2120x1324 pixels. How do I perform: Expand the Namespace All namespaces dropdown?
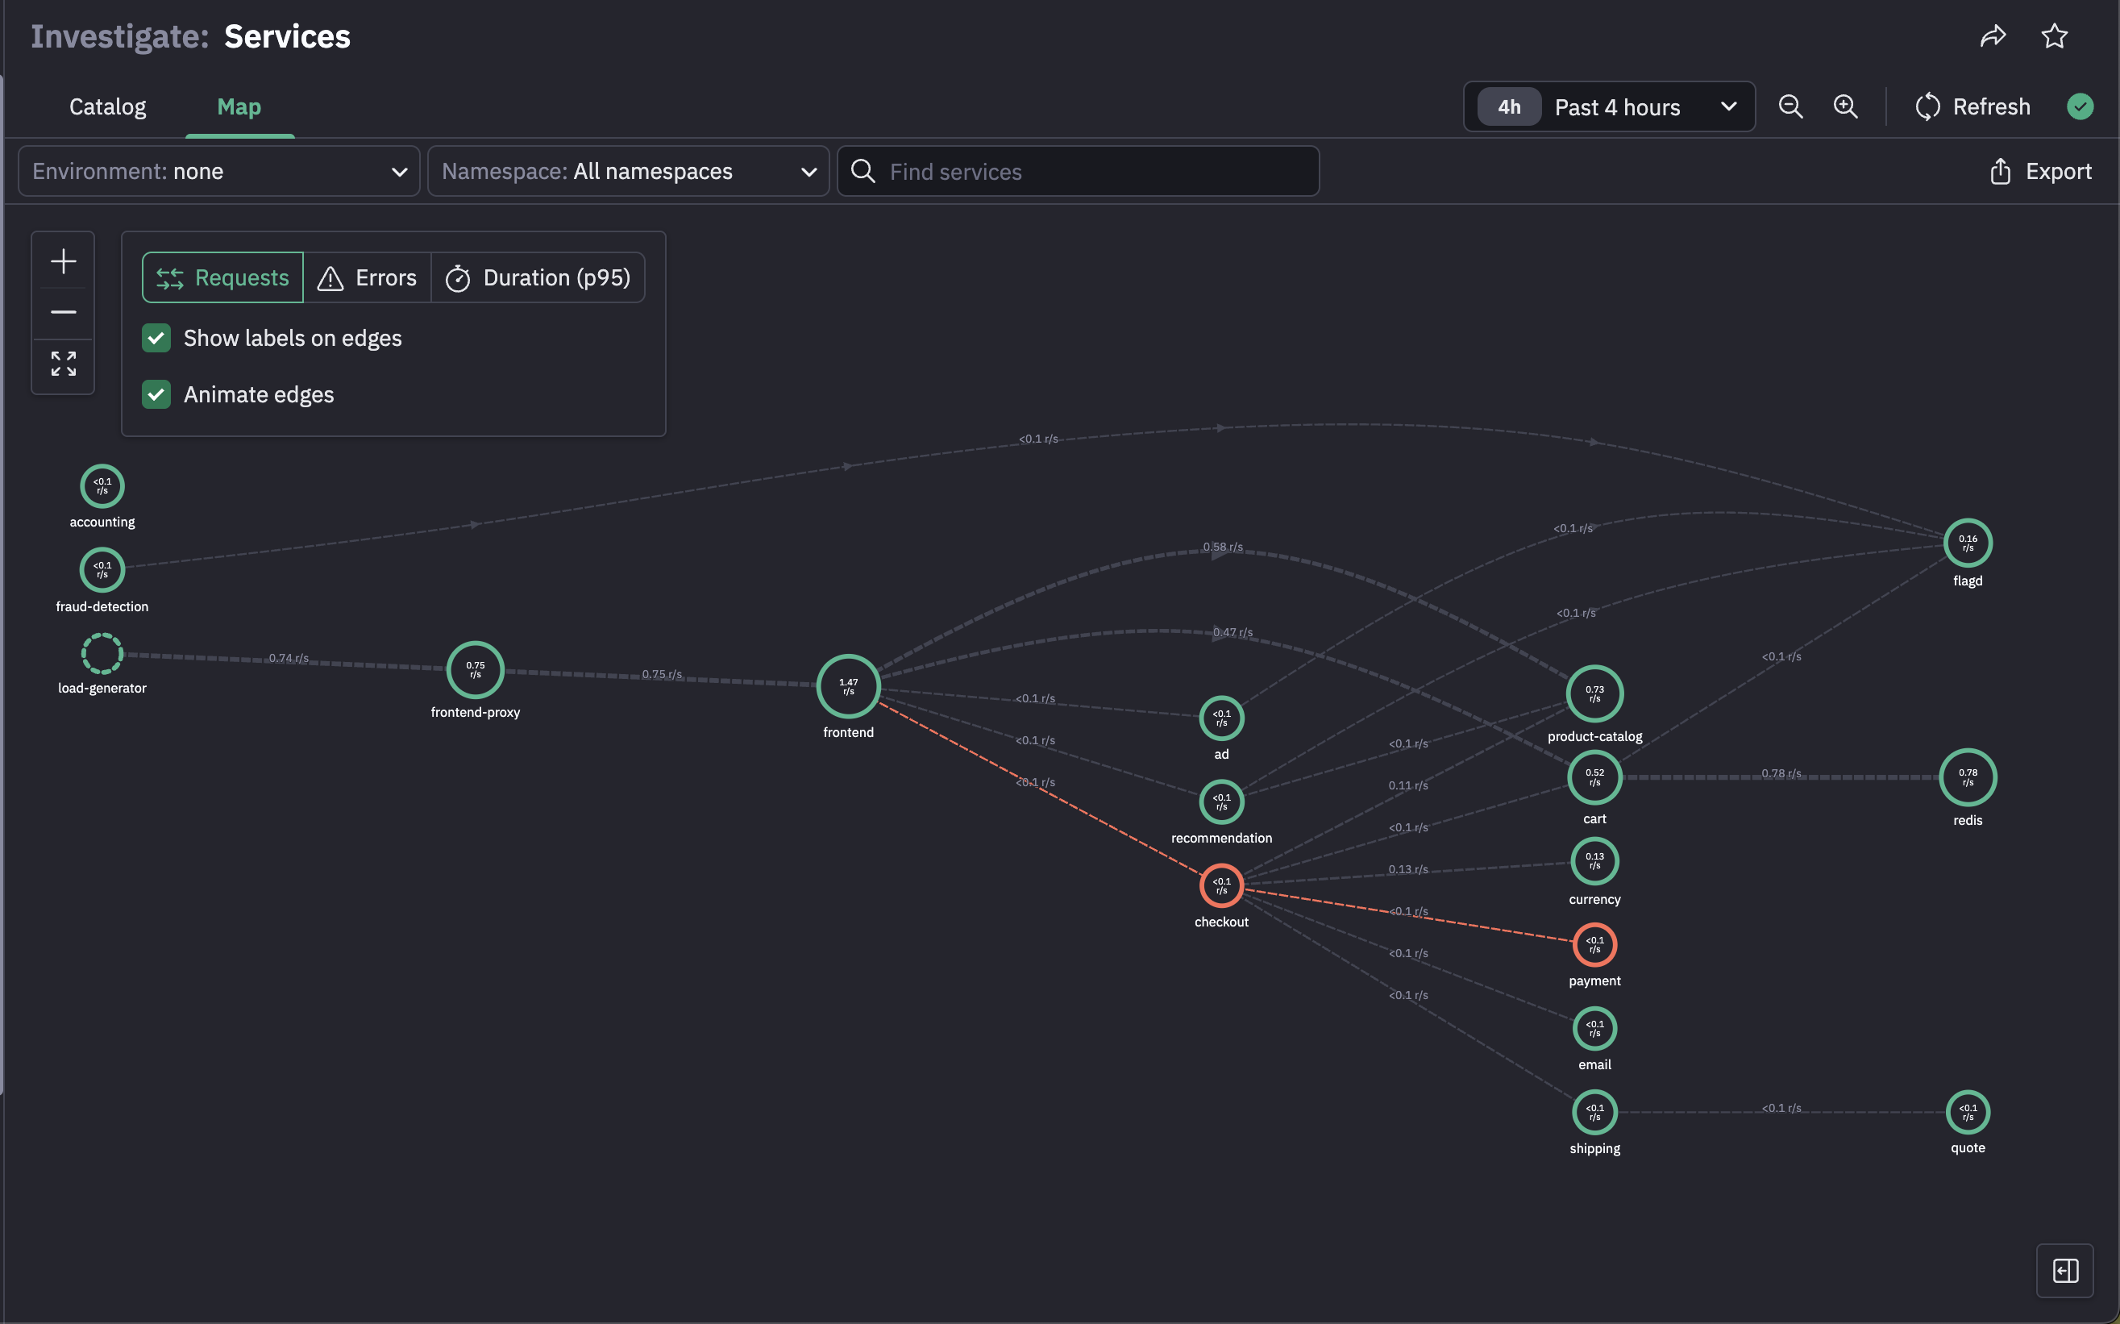[x=629, y=172]
